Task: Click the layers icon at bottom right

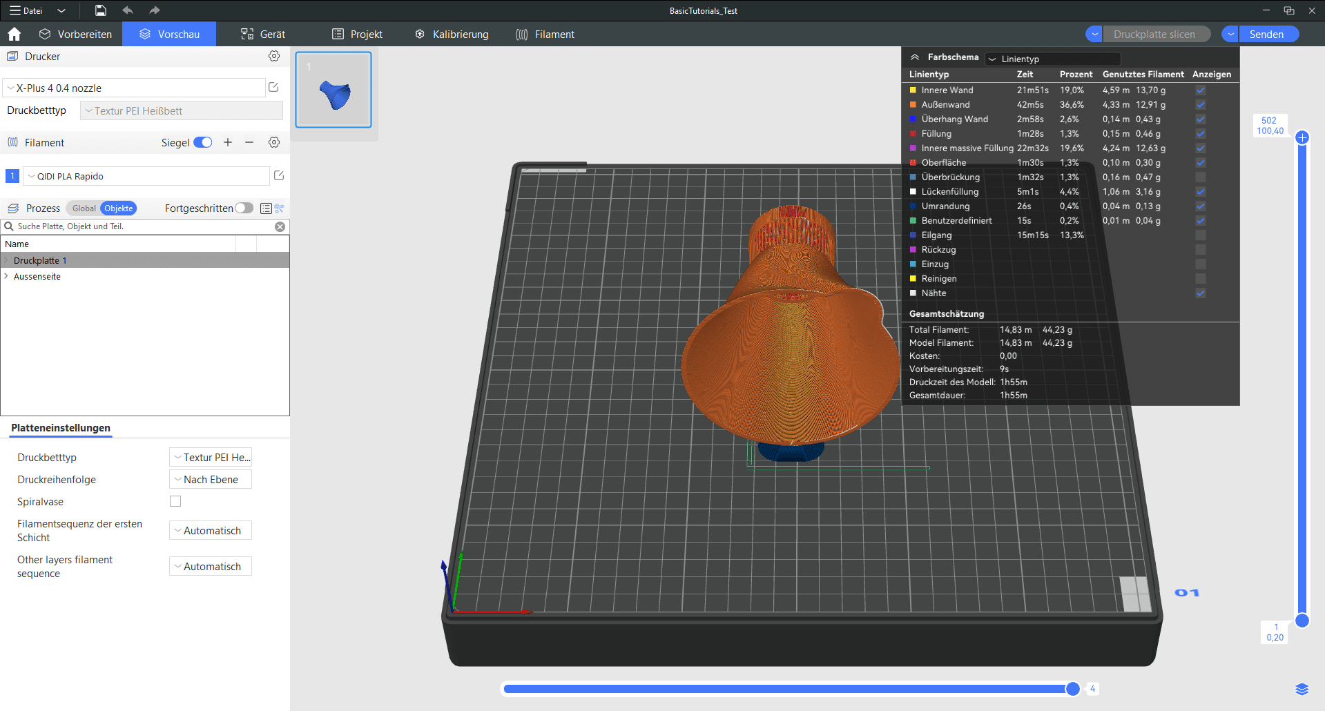Action: click(x=1302, y=689)
